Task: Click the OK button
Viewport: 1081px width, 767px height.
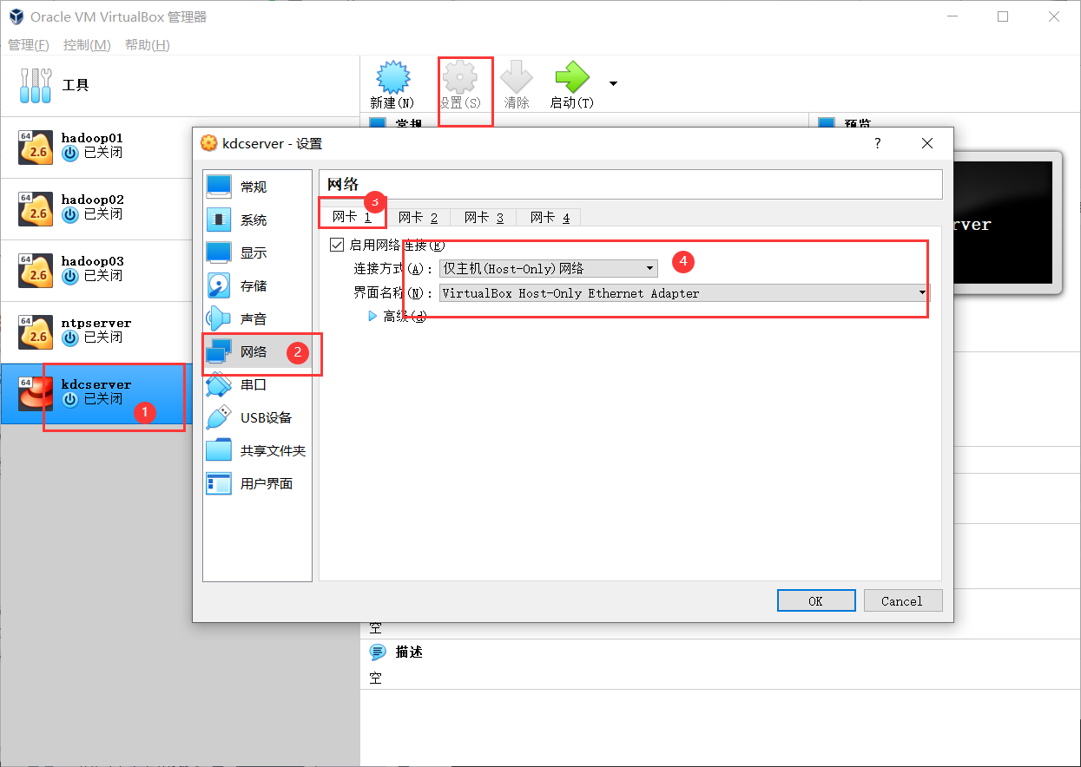Action: click(815, 600)
